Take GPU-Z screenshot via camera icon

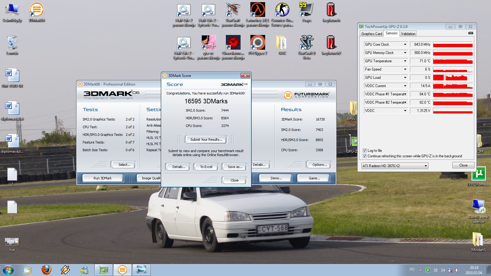point(471,33)
